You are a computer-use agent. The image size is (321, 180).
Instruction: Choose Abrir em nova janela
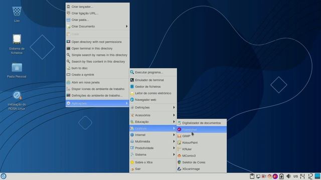click(x=98, y=82)
